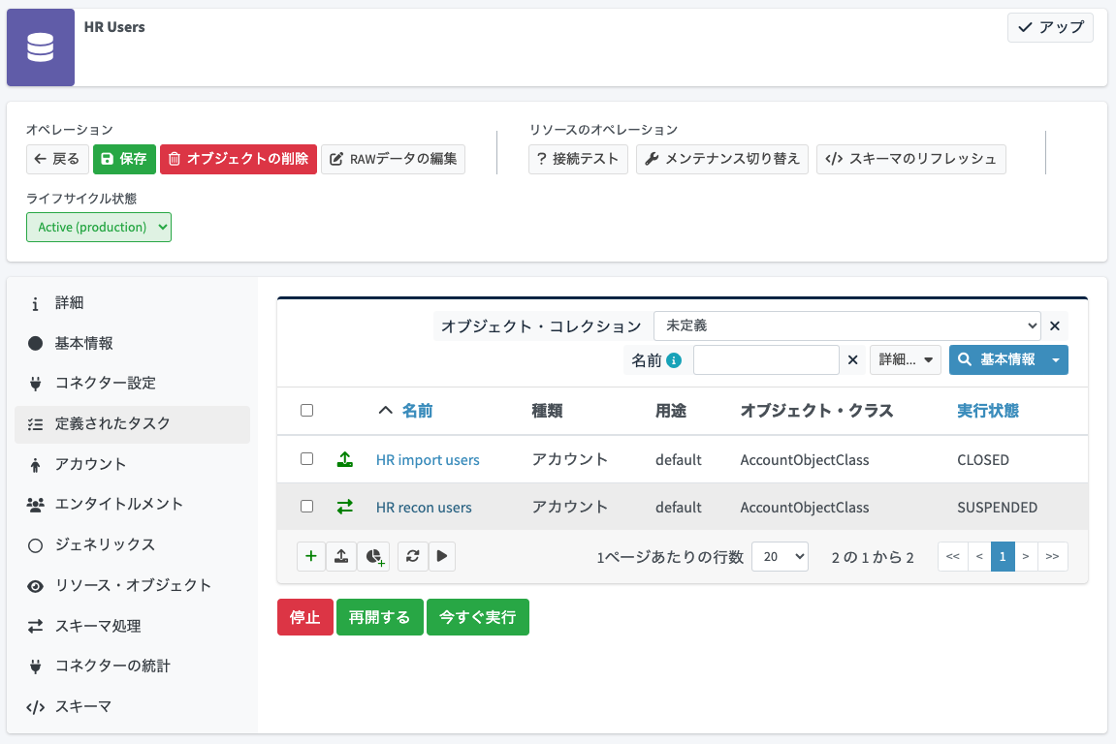
Task: Go to last page with >> button
Action: click(x=1053, y=556)
